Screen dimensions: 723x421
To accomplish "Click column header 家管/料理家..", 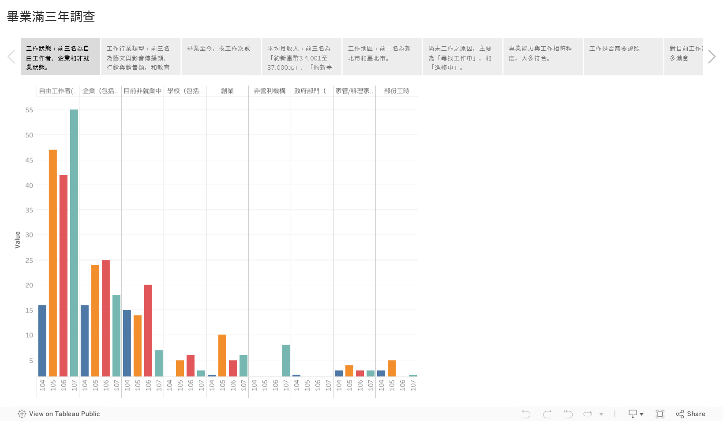I will [x=354, y=91].
